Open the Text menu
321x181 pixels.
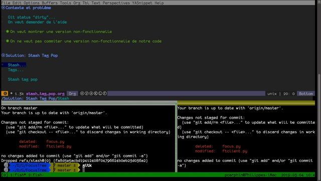click(x=96, y=3)
